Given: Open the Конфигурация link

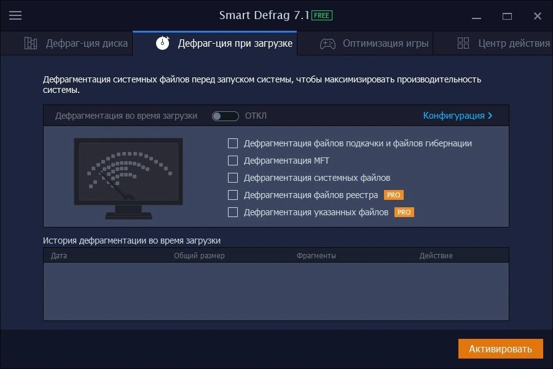Looking at the screenshot, I should click(454, 116).
